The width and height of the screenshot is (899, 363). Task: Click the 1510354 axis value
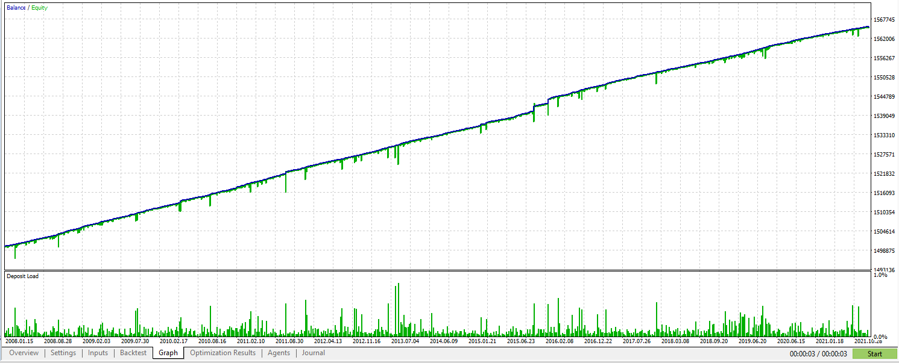pyautogui.click(x=885, y=213)
